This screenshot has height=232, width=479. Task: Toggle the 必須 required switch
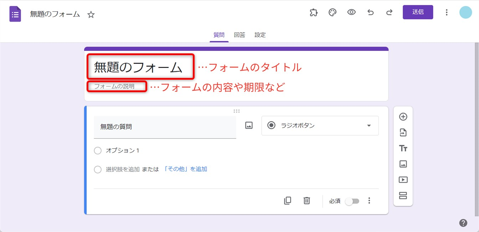(352, 201)
